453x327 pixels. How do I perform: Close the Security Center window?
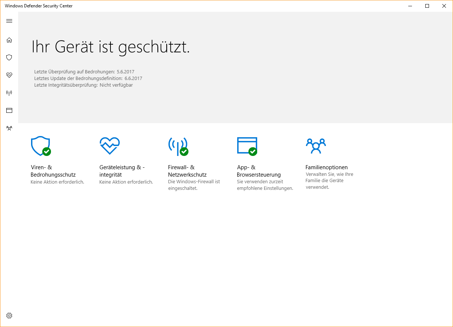[444, 6]
